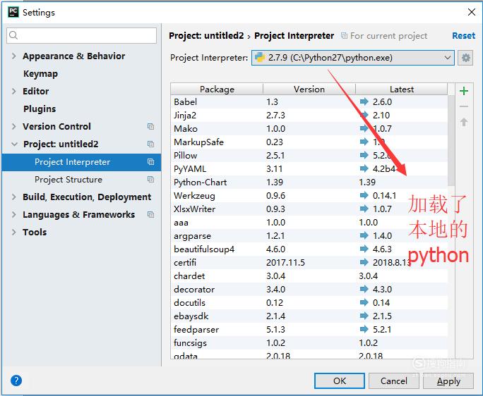The height and width of the screenshot is (396, 483).
Task: Select Project Structure in settings tree
Action: [68, 179]
